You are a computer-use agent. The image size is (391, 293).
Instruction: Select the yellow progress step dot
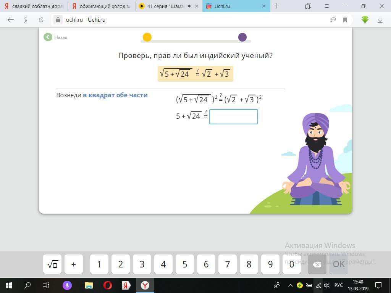[x=147, y=37]
